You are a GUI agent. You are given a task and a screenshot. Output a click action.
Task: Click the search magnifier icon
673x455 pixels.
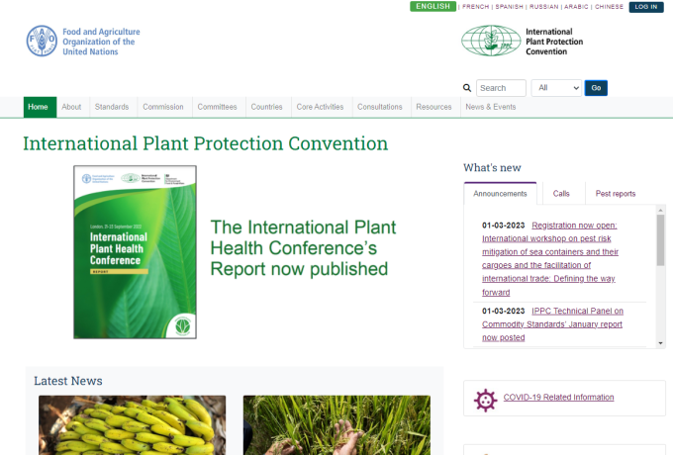pyautogui.click(x=467, y=88)
